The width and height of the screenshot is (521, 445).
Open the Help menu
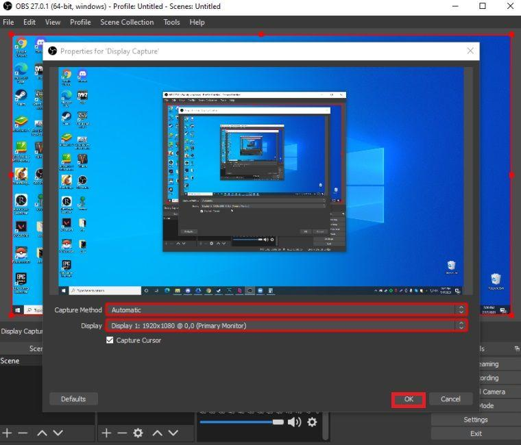(x=197, y=22)
